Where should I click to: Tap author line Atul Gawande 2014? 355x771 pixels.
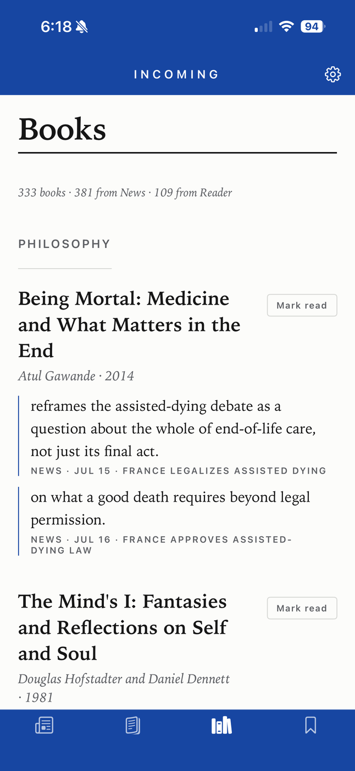(x=76, y=376)
